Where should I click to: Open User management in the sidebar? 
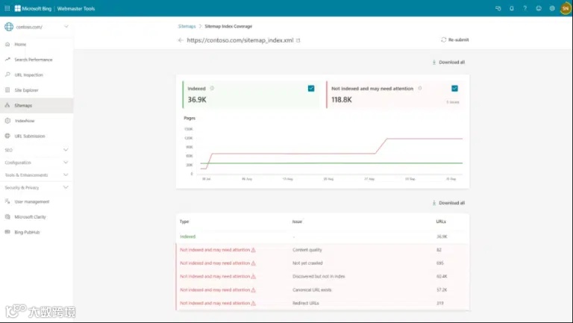37,201
